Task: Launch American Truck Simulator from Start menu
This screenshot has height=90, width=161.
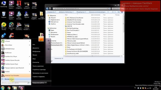Action: 16,75
